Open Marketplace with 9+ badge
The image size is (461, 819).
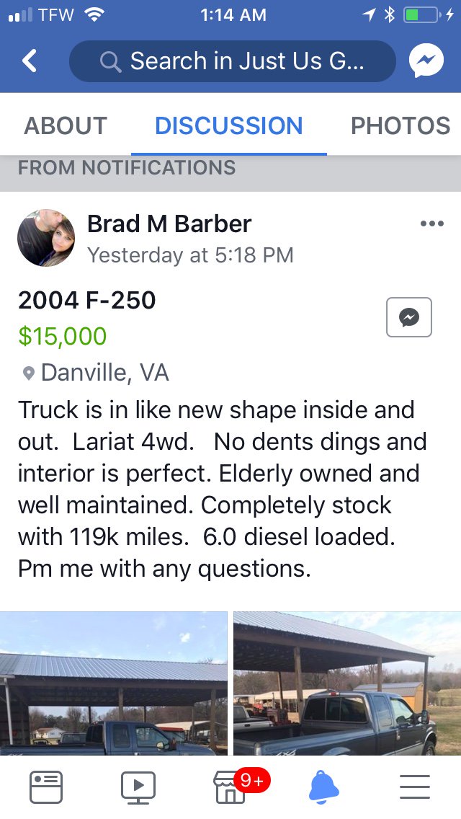232,787
